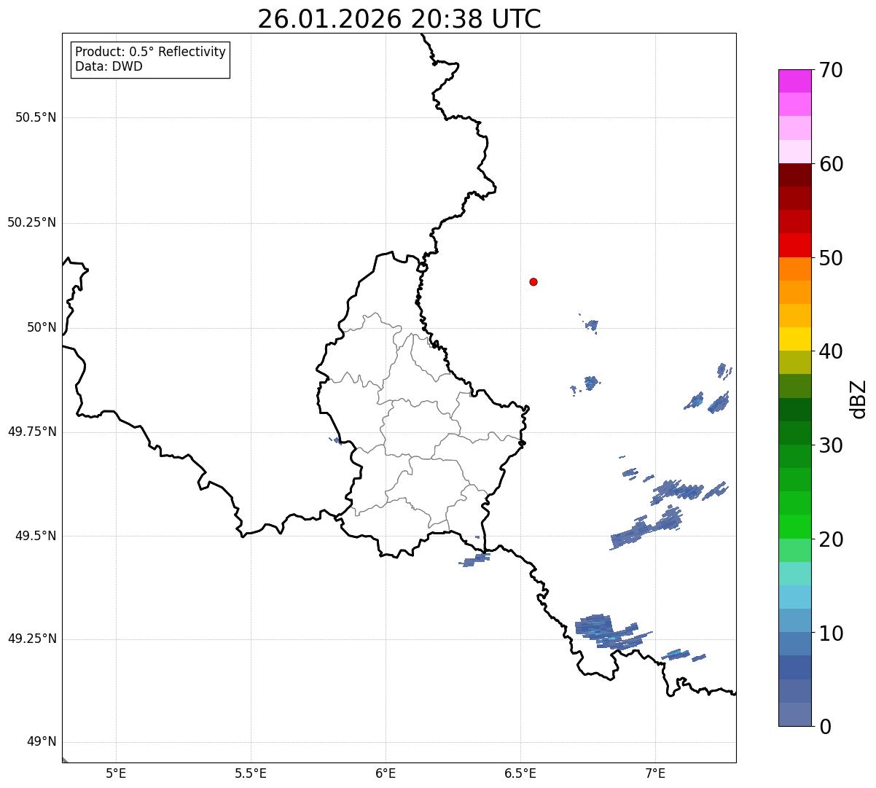Click the colorbar tick label 60
The height and width of the screenshot is (788, 876).
point(831,164)
